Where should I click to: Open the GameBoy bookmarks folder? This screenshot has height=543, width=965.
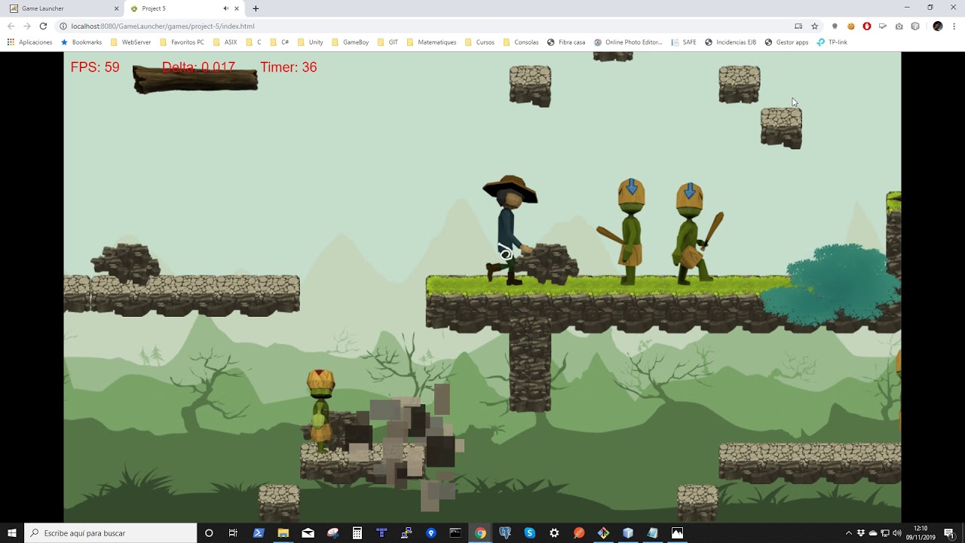350,42
